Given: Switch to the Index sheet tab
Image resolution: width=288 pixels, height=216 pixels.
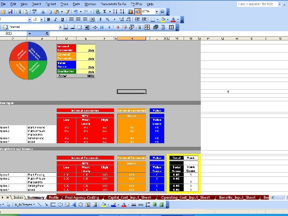Looking at the screenshot, I should pos(18,198).
